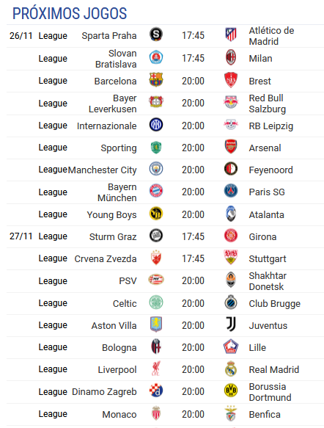Select the Real Madrid crest

click(231, 369)
